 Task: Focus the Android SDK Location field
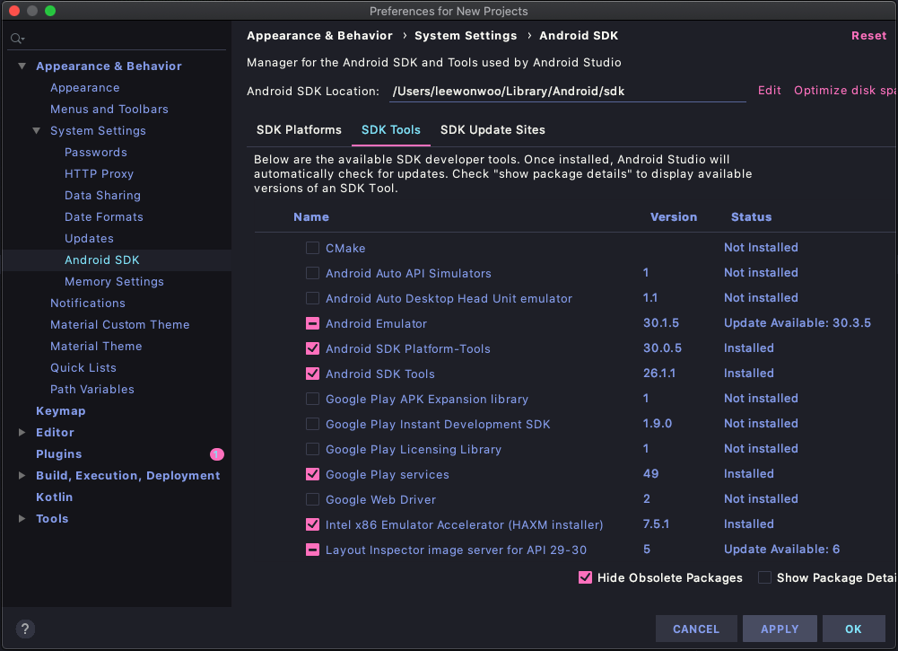568,92
